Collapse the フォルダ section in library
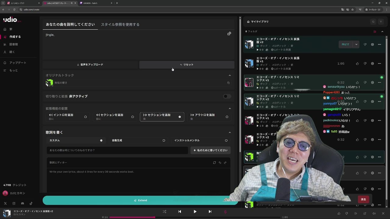Viewport: 390px width, 219px height. pos(382,32)
